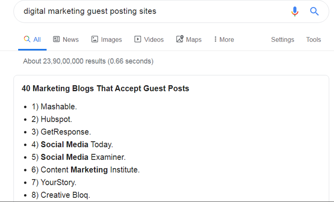The width and height of the screenshot is (334, 202).
Task: Click the microphone voice search icon
Action: pyautogui.click(x=295, y=11)
